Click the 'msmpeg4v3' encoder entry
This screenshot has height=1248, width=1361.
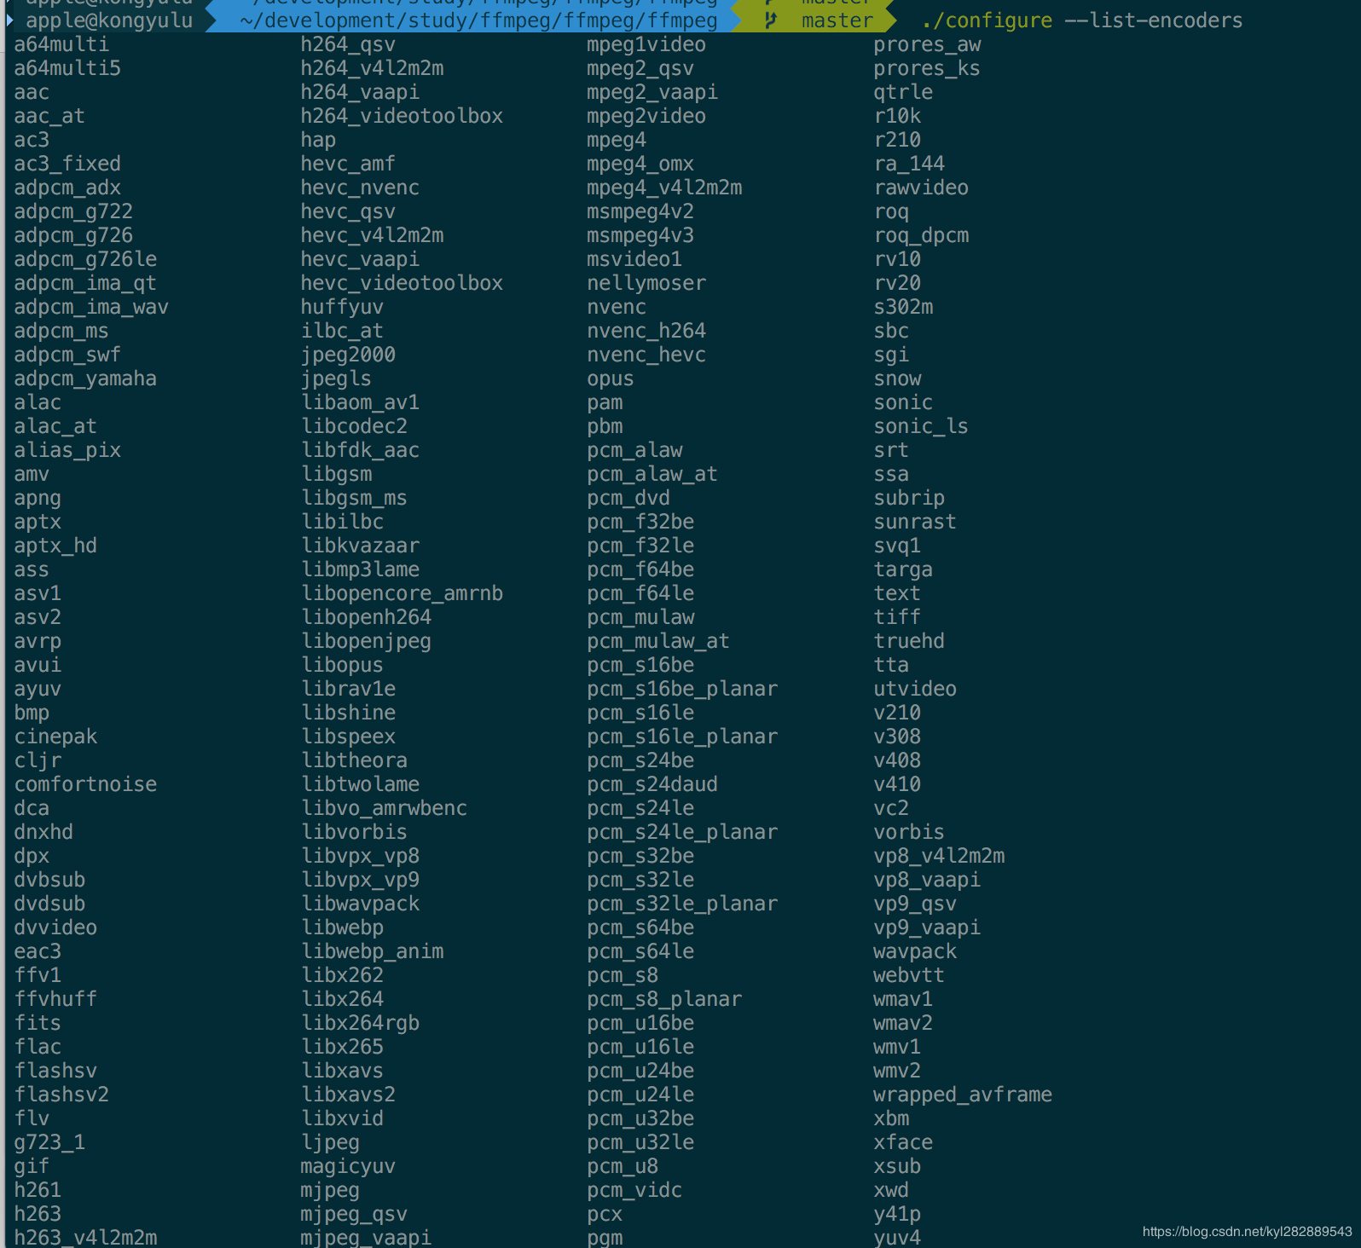click(x=640, y=235)
